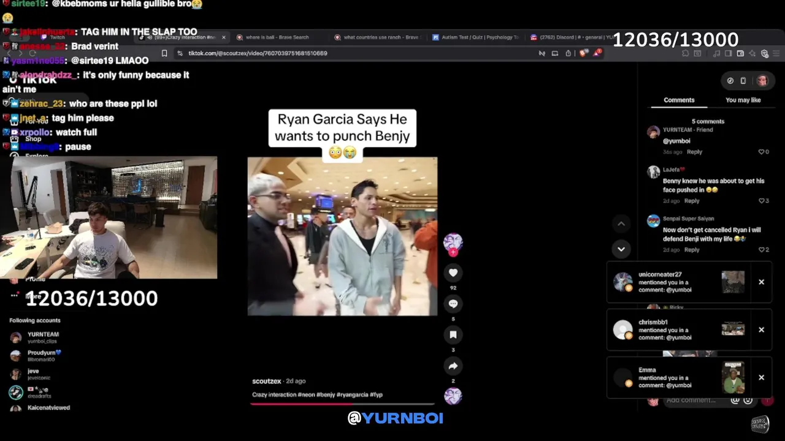Open unicorneater27 notification video thumbnail
The image size is (785, 441).
point(733,282)
